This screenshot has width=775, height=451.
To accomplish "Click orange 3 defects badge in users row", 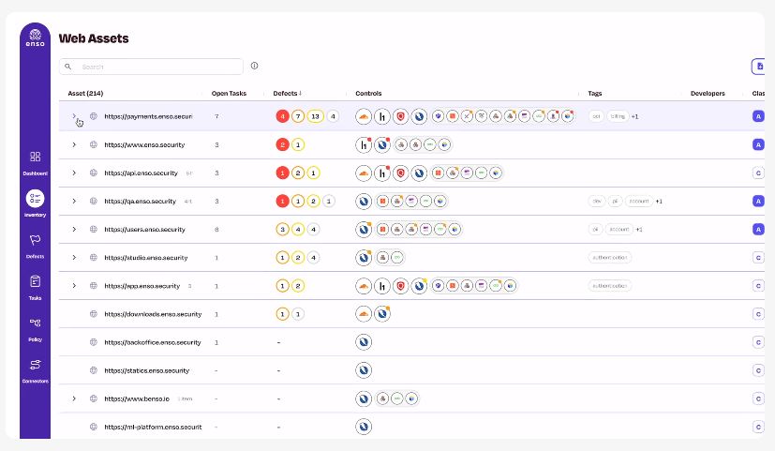I will pos(282,229).
